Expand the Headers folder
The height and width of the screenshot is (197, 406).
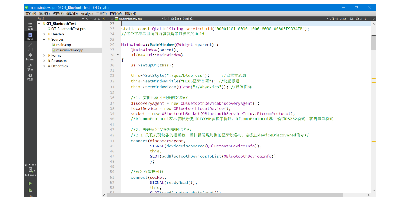pyautogui.click(x=44, y=34)
